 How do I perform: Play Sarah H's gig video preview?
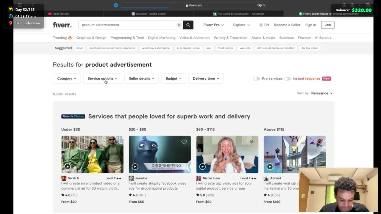click(x=68, y=167)
